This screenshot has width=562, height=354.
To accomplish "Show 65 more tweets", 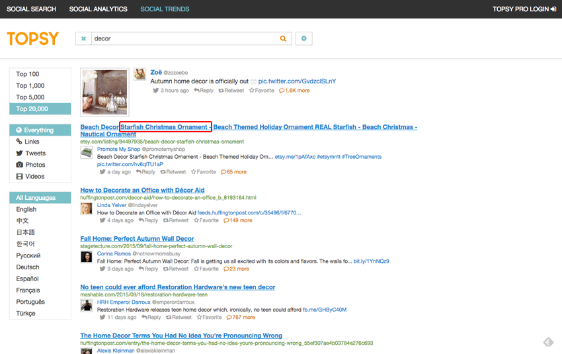I will click(x=233, y=172).
